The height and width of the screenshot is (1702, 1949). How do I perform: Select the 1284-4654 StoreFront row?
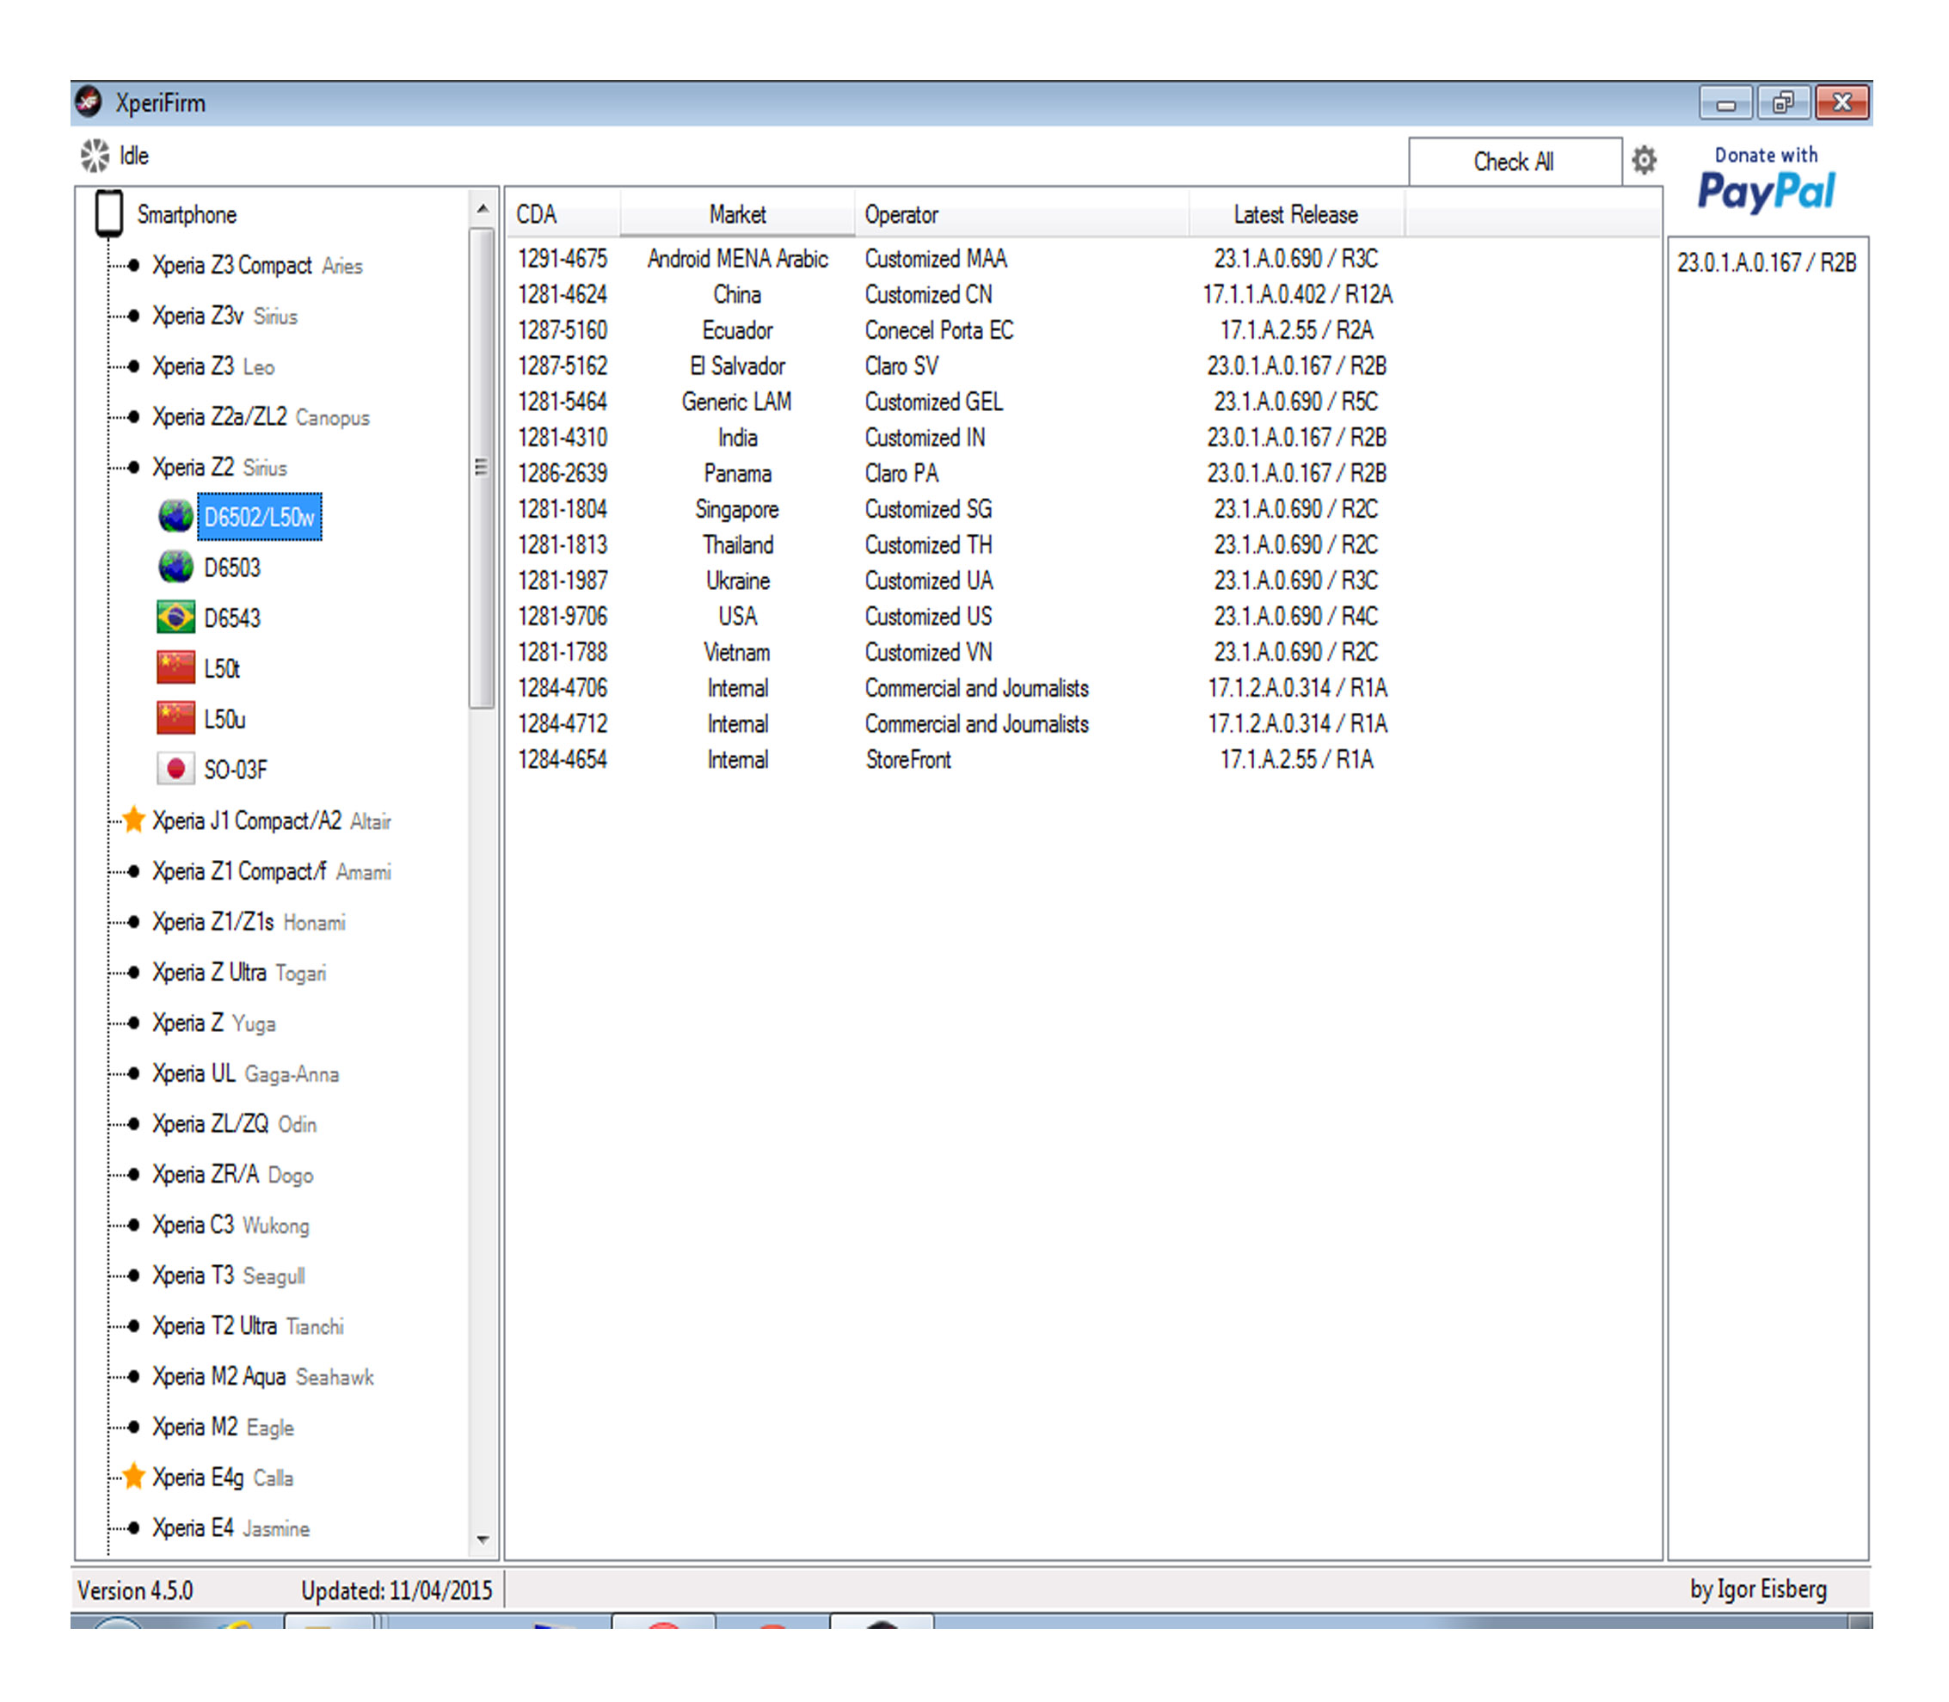(1083, 759)
